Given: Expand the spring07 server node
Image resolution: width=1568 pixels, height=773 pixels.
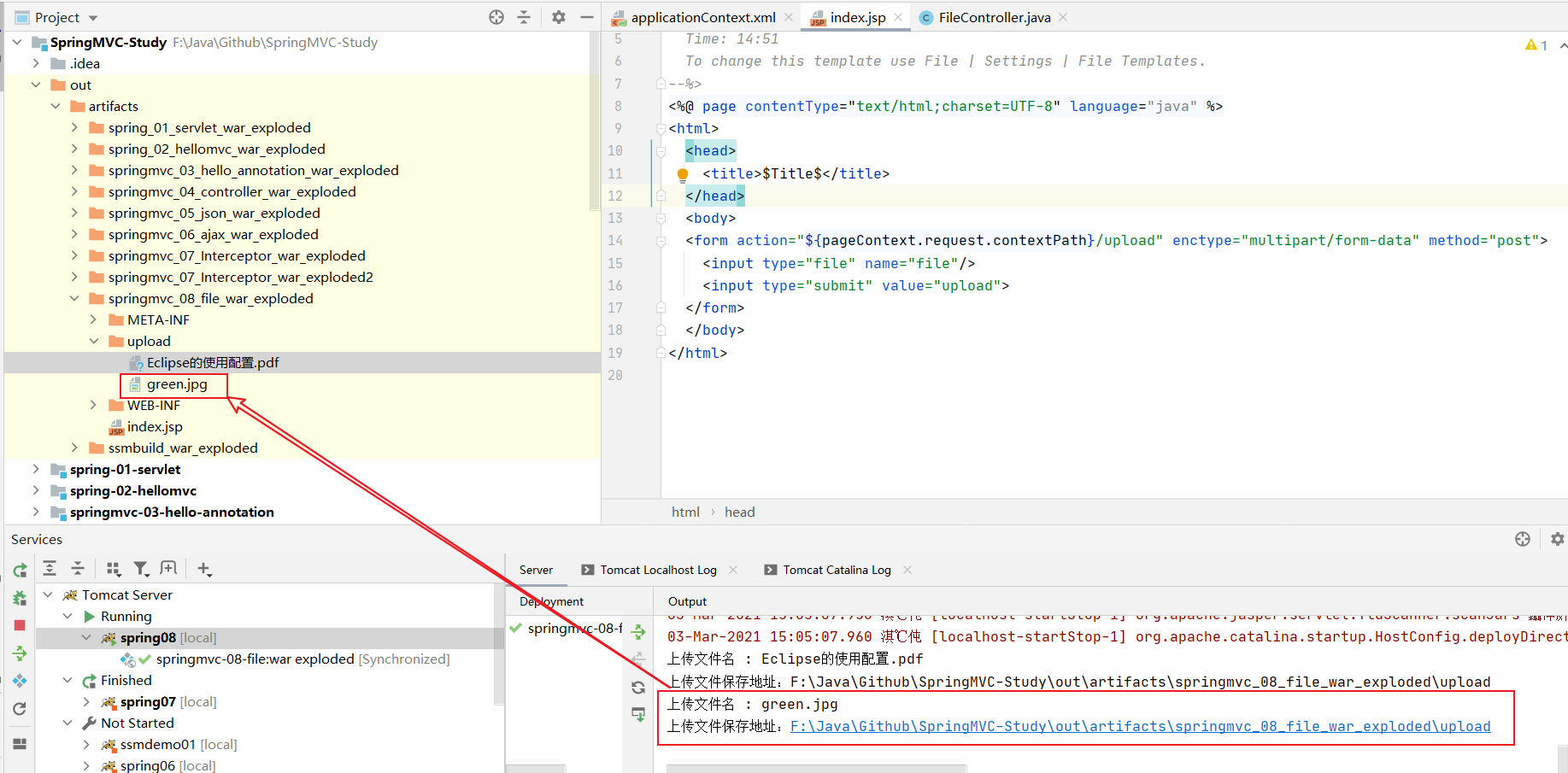Looking at the screenshot, I should (86, 702).
